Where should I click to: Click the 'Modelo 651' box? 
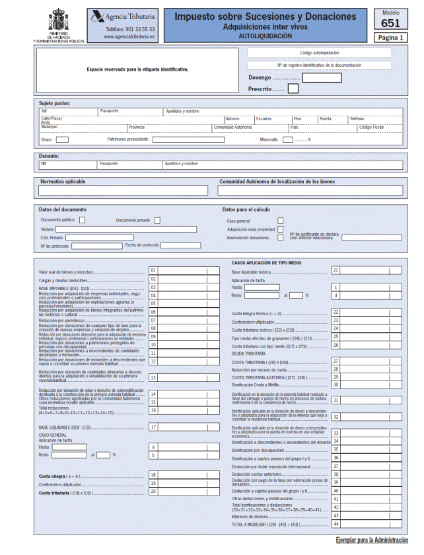click(391, 19)
